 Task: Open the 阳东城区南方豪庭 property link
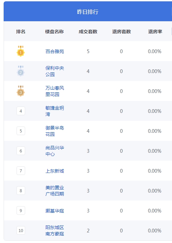[x=55, y=230]
